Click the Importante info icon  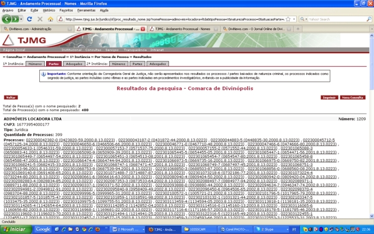[x=44, y=74]
